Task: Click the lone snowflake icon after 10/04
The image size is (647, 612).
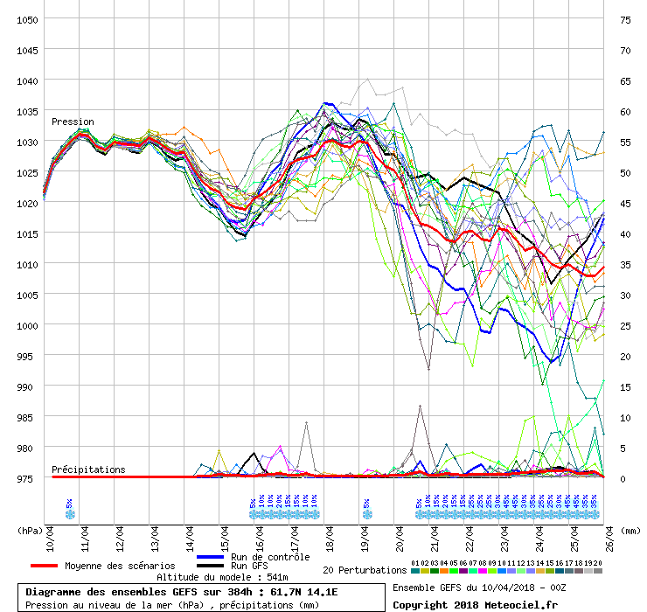Action: click(70, 514)
